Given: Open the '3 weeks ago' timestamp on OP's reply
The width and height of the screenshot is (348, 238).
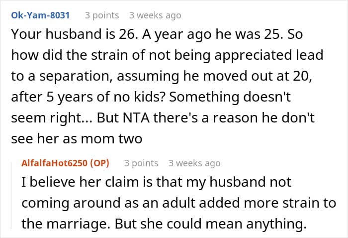Looking at the screenshot, I should pos(194,163).
